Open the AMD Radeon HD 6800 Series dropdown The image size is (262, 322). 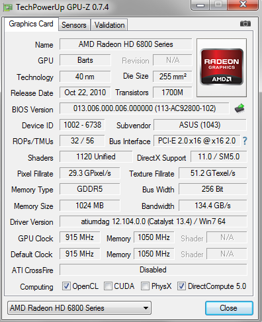(x=79, y=307)
